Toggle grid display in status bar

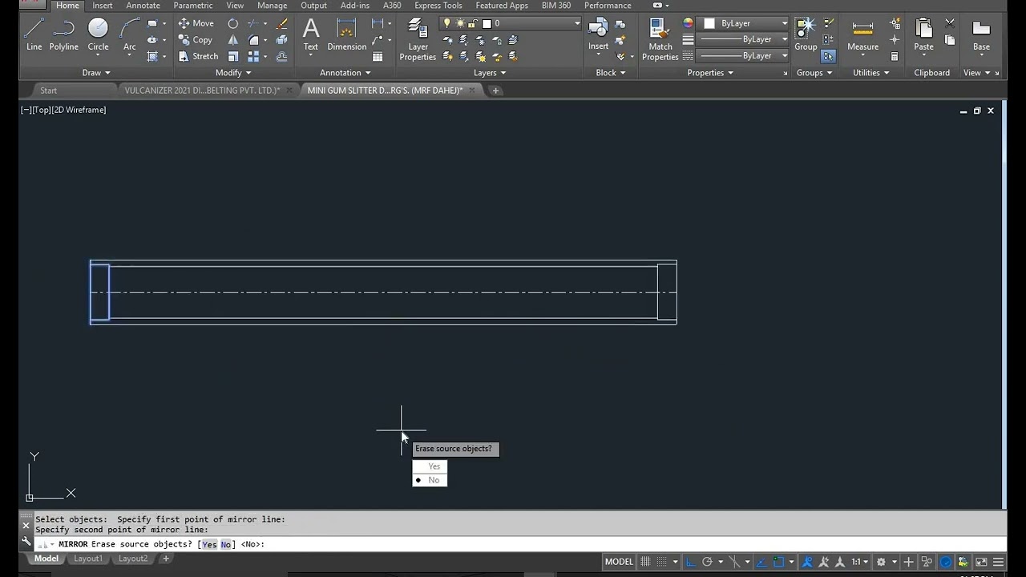645,562
